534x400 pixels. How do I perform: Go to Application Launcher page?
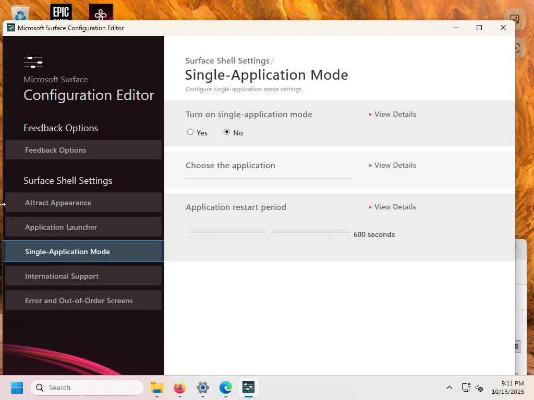[x=83, y=227]
